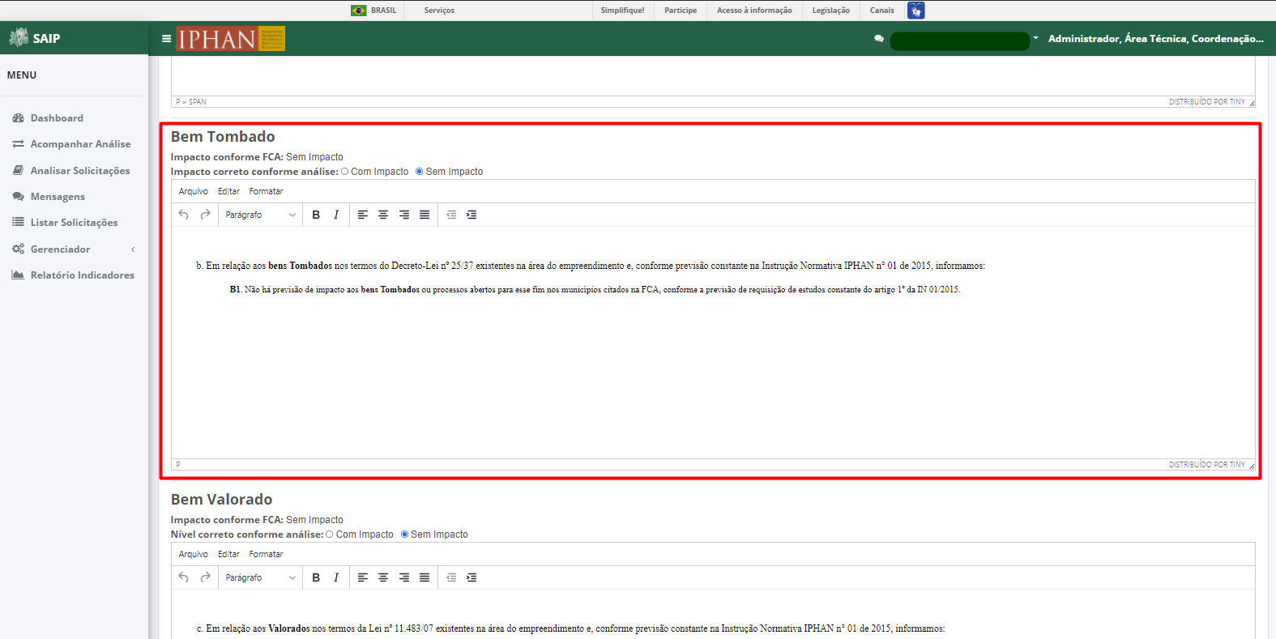Toggle bold in Bem Tombado editor
Screen dimensions: 1276x639
point(316,215)
